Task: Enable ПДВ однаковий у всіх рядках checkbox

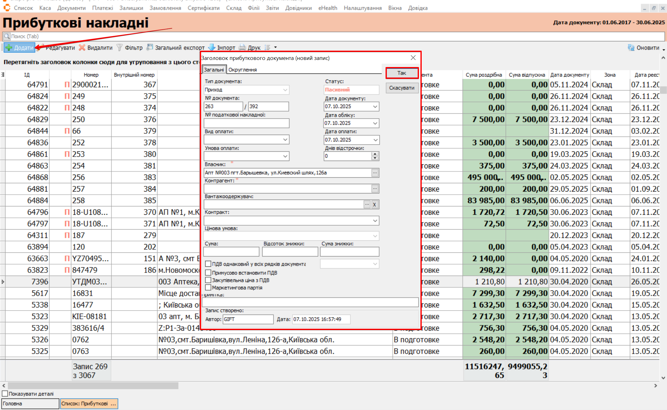Action: [208, 264]
